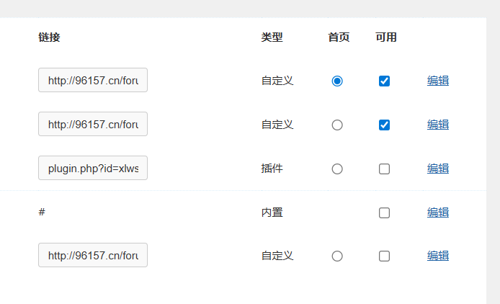This screenshot has height=304, width=500.
Task: Set the second row as 首页
Action: click(337, 125)
